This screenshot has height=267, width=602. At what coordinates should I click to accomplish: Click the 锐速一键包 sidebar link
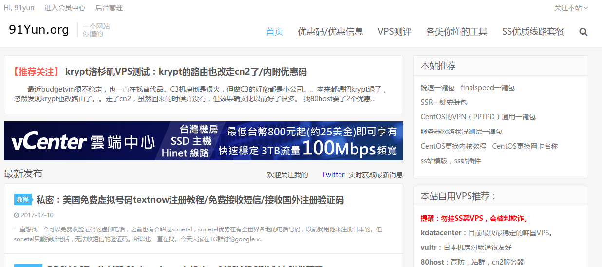coord(437,88)
